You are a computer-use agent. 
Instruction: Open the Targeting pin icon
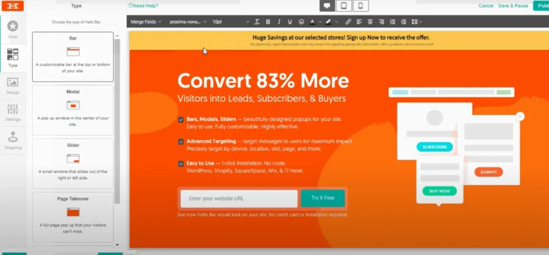(x=13, y=136)
